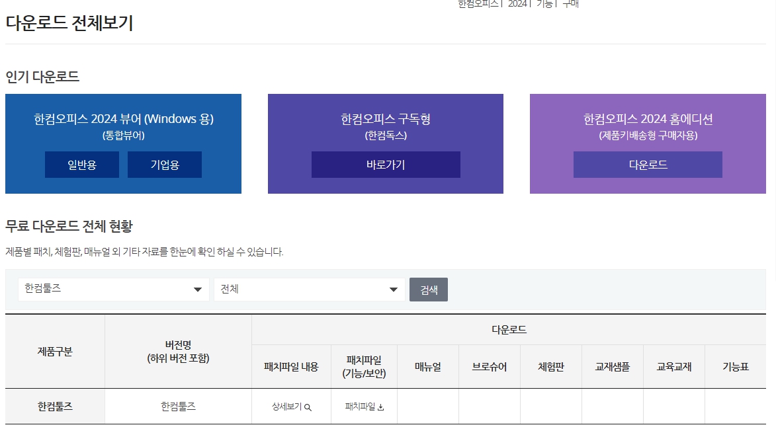Click the 한컴툴즈 version name cell
The height and width of the screenshot is (433, 776).
pos(178,407)
